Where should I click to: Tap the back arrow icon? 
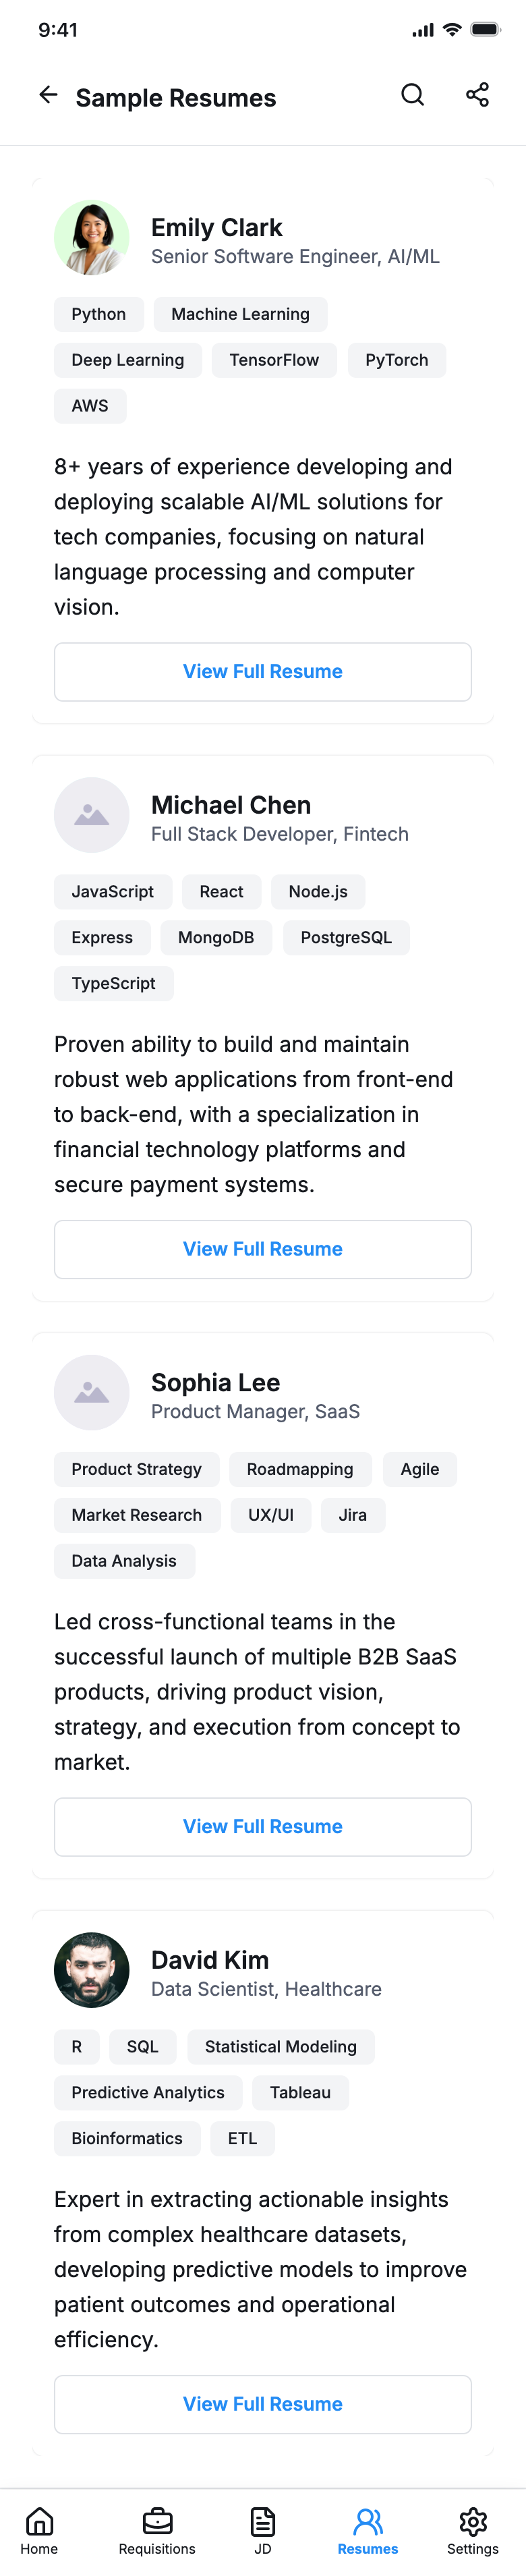48,96
